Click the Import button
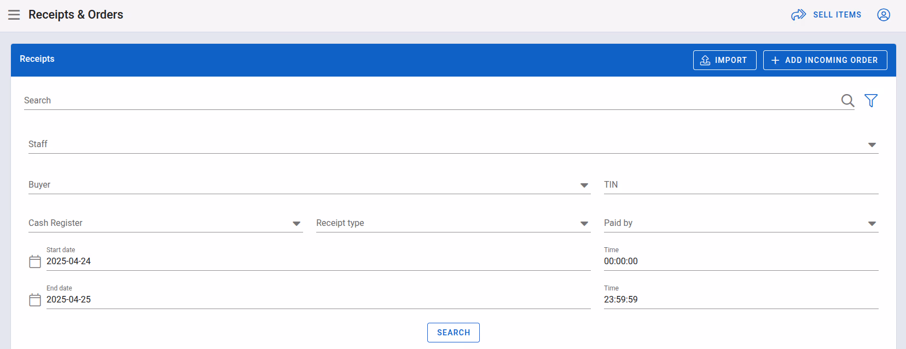Viewport: 906px width, 349px height. 724,60
